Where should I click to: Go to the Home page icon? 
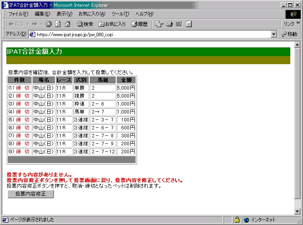click(x=68, y=24)
